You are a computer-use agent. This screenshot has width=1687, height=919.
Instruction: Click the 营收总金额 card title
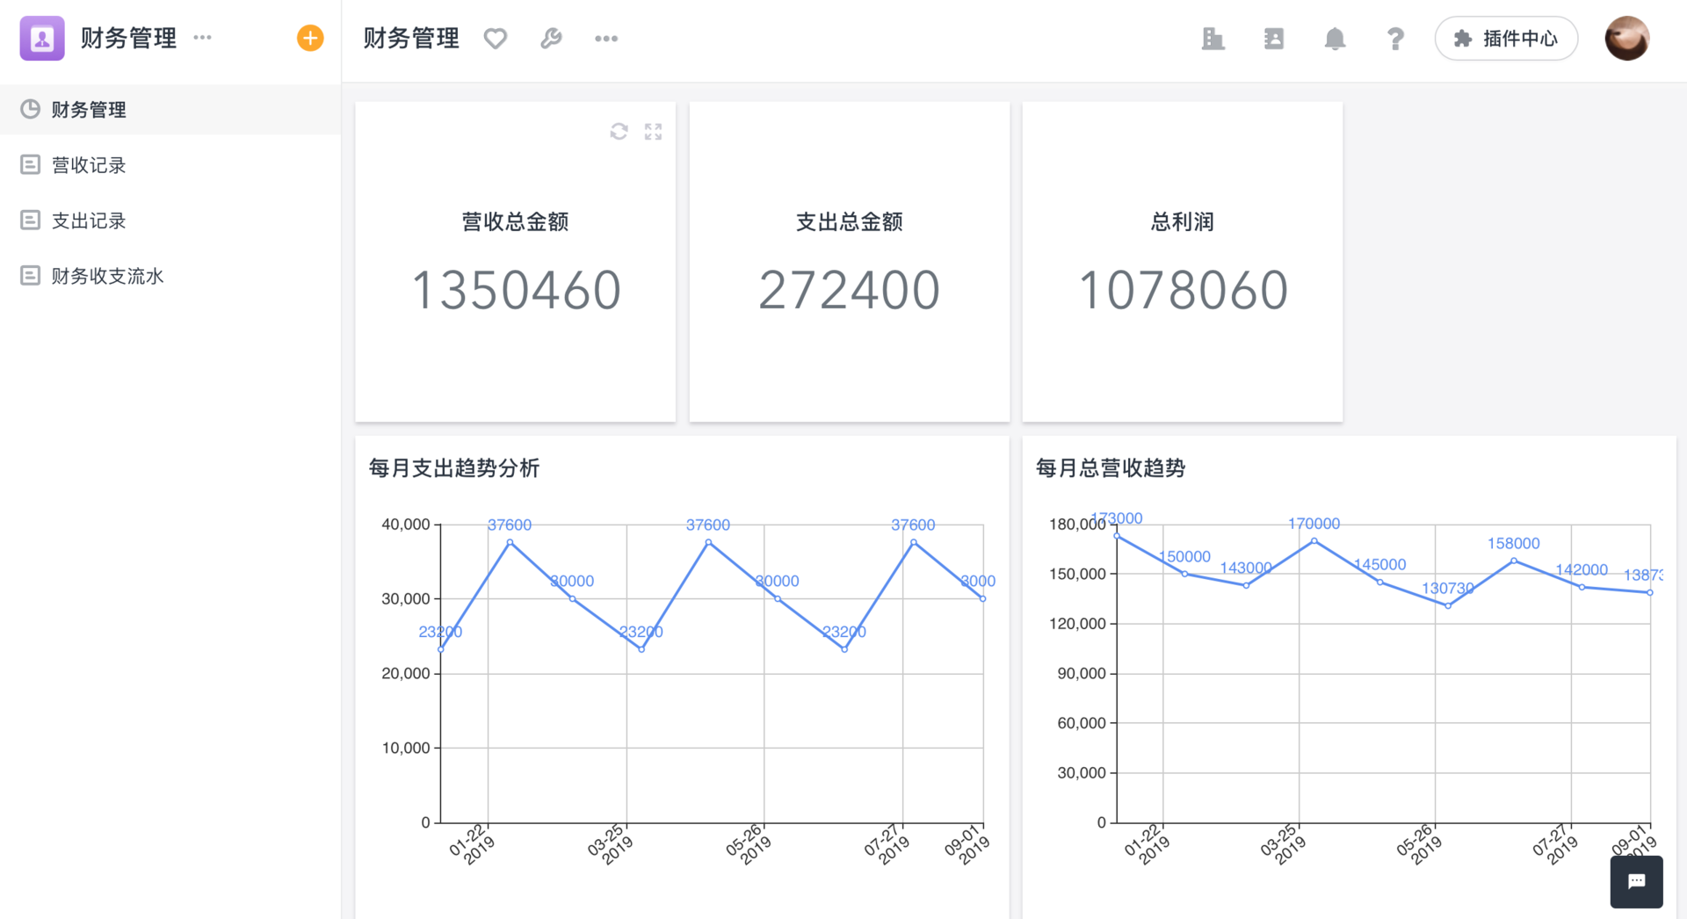click(516, 221)
